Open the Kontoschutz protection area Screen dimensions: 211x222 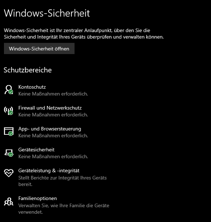[32, 87]
